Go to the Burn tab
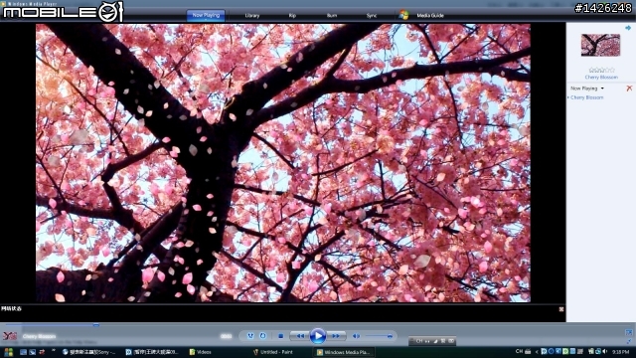 [x=331, y=16]
